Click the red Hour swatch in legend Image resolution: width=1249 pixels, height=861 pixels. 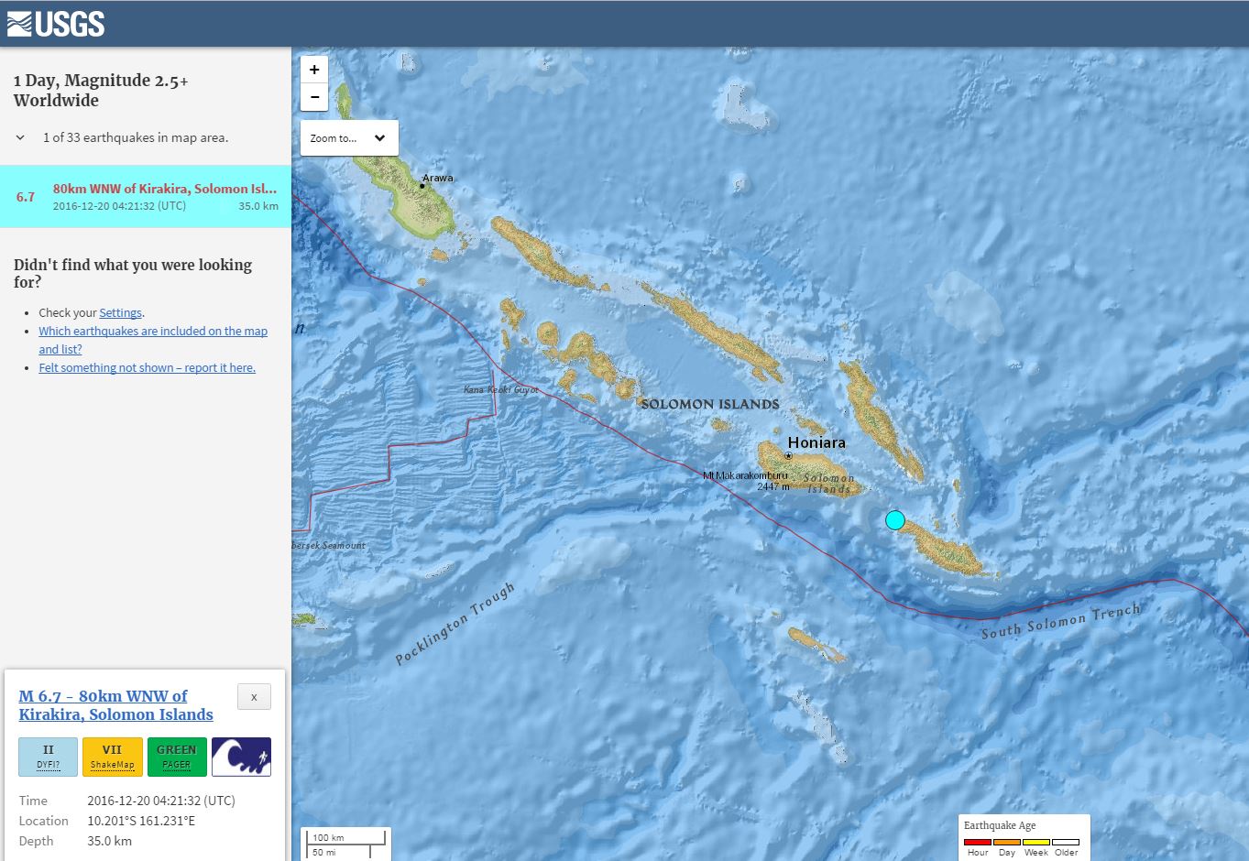[978, 842]
